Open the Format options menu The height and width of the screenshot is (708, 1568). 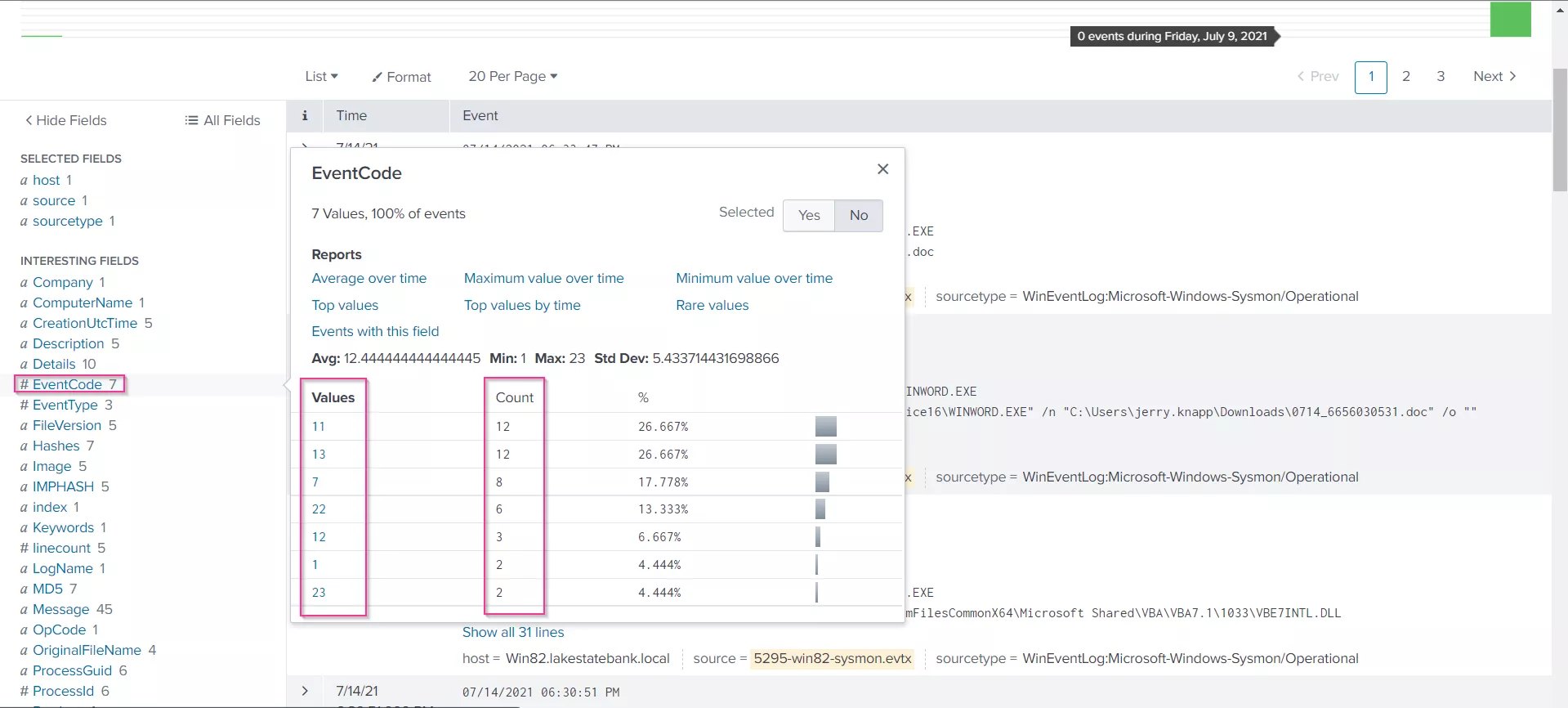coord(401,77)
